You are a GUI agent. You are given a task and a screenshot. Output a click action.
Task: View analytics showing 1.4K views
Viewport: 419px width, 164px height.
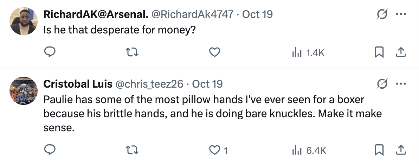308,53
